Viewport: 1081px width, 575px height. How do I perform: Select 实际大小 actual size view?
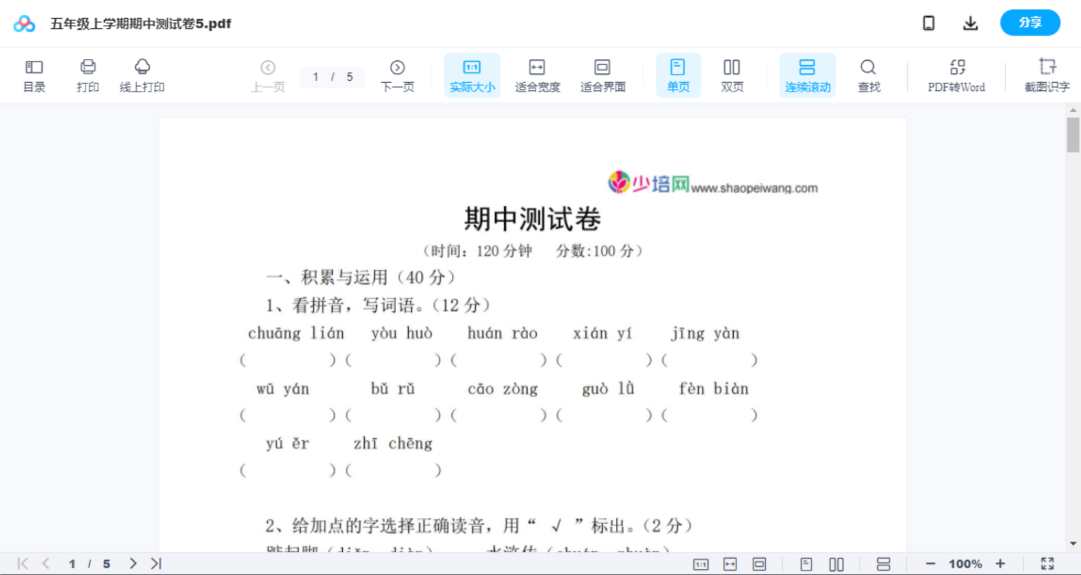click(472, 75)
